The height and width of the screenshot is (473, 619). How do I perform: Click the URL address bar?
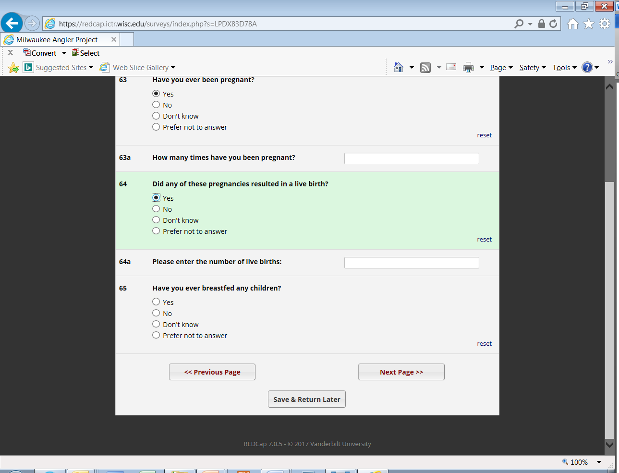point(279,24)
